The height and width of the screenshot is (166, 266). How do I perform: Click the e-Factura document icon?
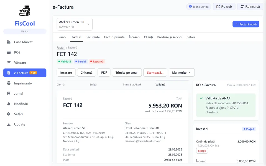pyautogui.click(x=9, y=73)
